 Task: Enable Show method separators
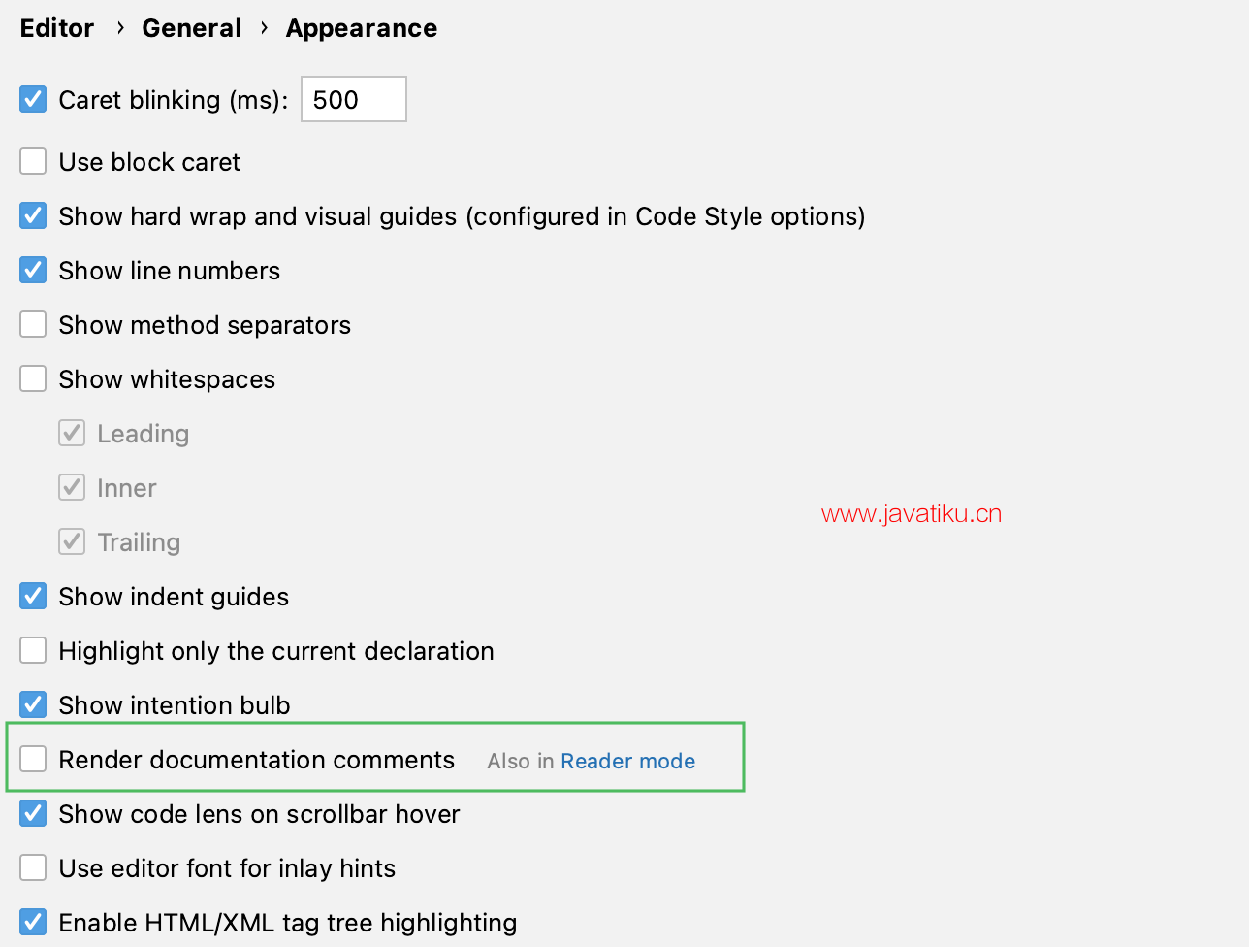[x=33, y=324]
